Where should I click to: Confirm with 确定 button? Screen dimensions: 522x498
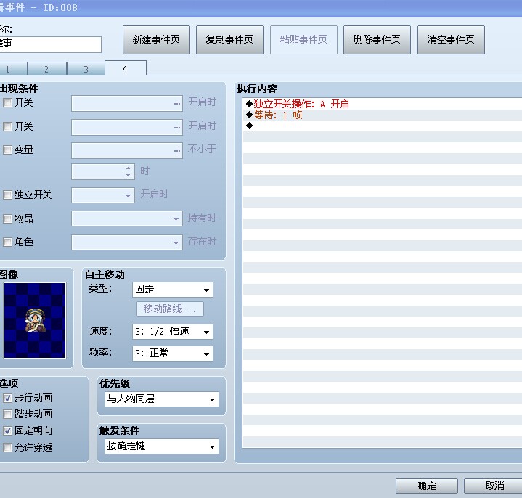point(427,486)
